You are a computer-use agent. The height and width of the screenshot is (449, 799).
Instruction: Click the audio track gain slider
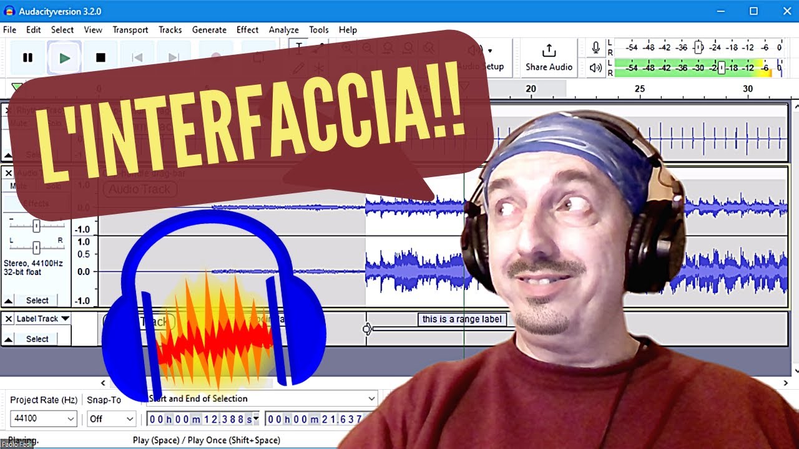click(37, 226)
